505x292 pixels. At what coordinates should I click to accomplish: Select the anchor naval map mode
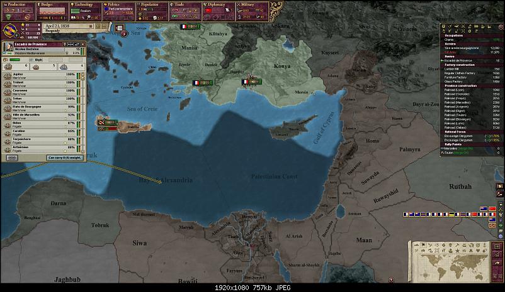point(485,245)
